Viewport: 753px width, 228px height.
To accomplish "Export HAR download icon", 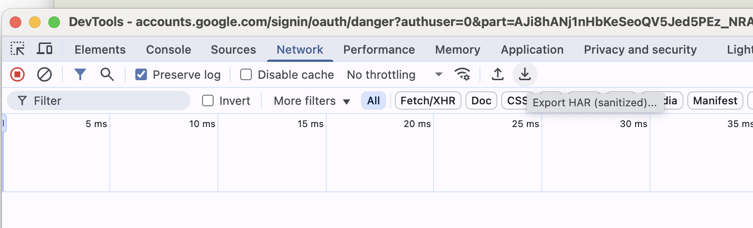I will [x=524, y=74].
